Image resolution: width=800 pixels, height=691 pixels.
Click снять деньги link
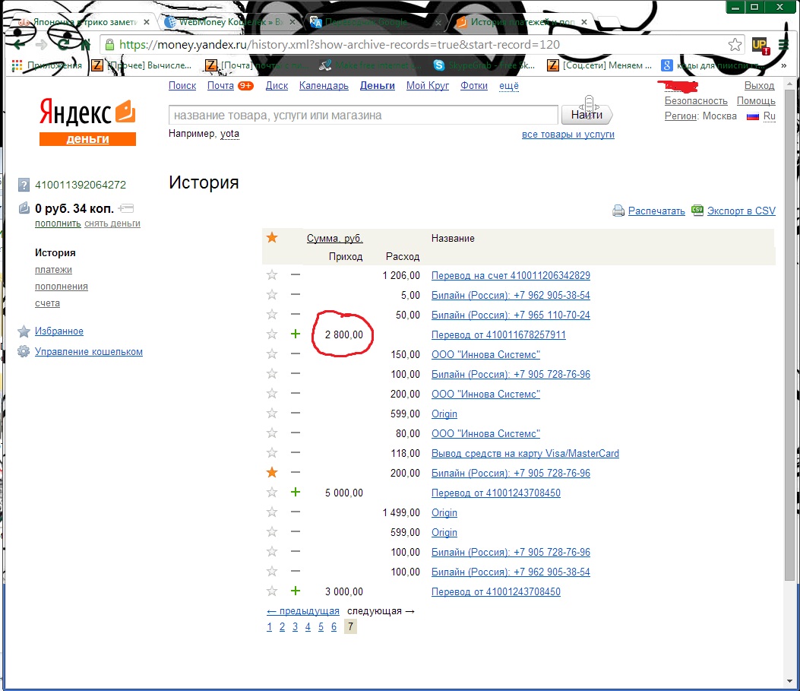[112, 223]
